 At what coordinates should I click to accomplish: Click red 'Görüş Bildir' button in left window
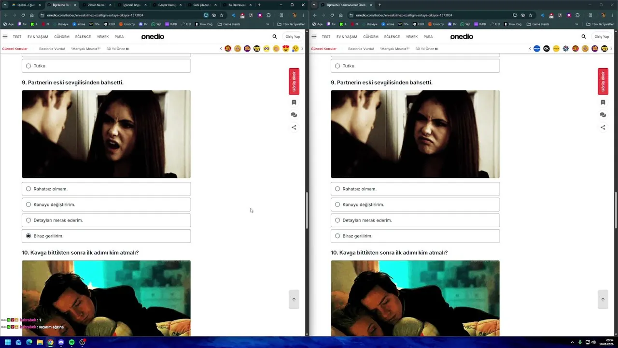(x=294, y=81)
